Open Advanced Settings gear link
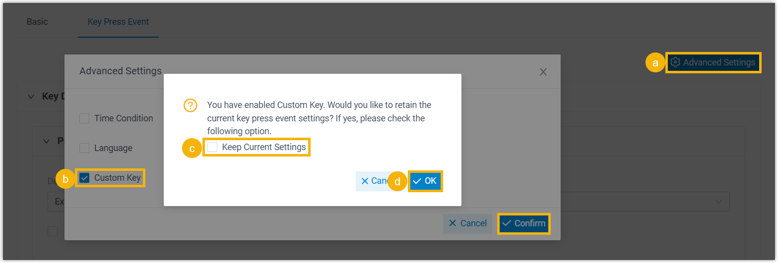The height and width of the screenshot is (263, 778). tap(713, 62)
